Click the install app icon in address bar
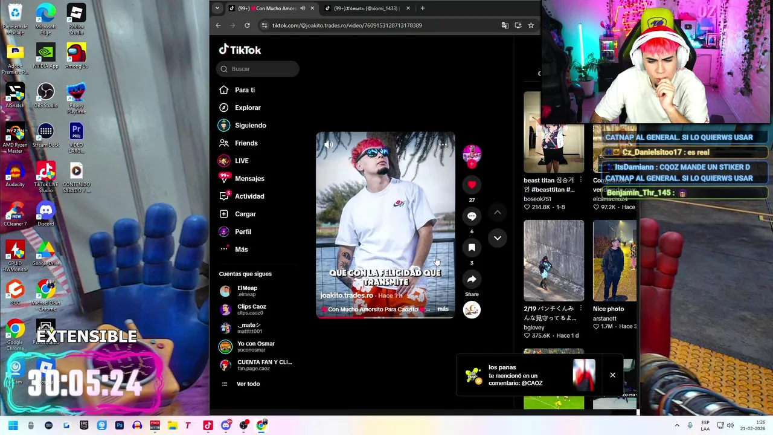773x435 pixels. pyautogui.click(x=518, y=25)
